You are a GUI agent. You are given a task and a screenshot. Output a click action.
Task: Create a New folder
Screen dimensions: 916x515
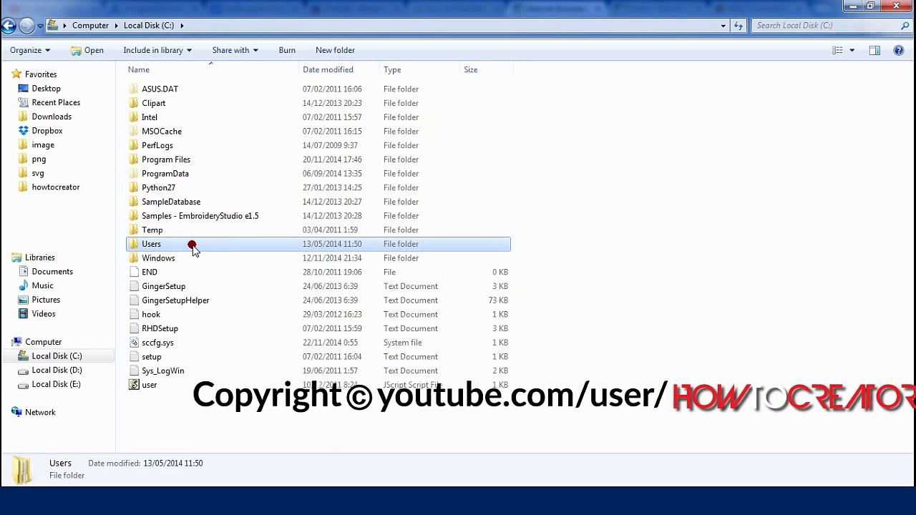[x=335, y=50]
